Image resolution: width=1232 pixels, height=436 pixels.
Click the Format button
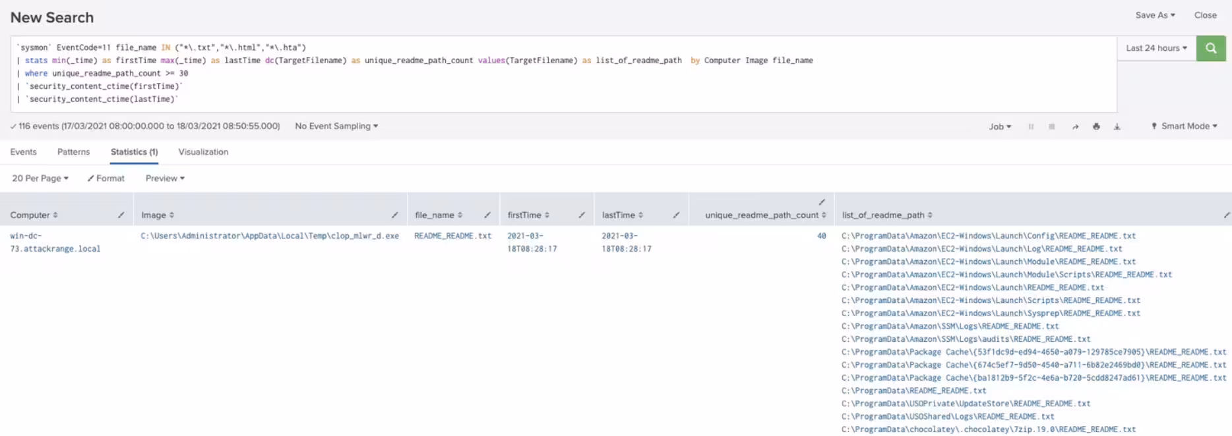tap(106, 178)
